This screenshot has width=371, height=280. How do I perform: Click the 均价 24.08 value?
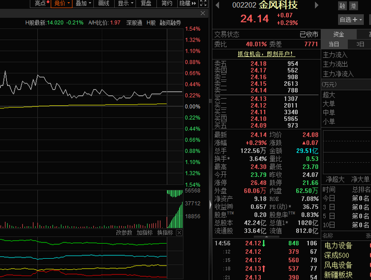pyautogui.click(x=311, y=135)
